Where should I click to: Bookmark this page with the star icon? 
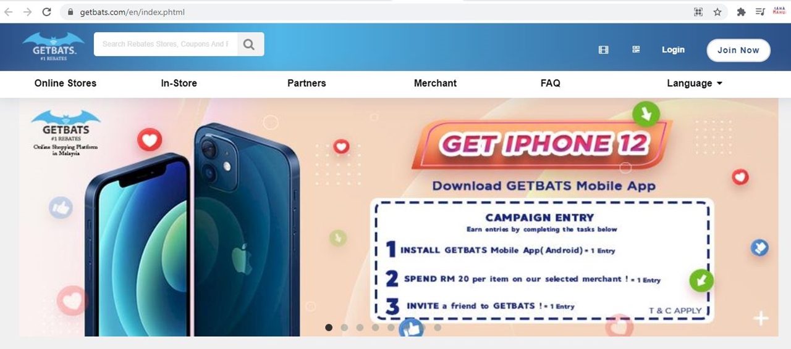tap(717, 12)
